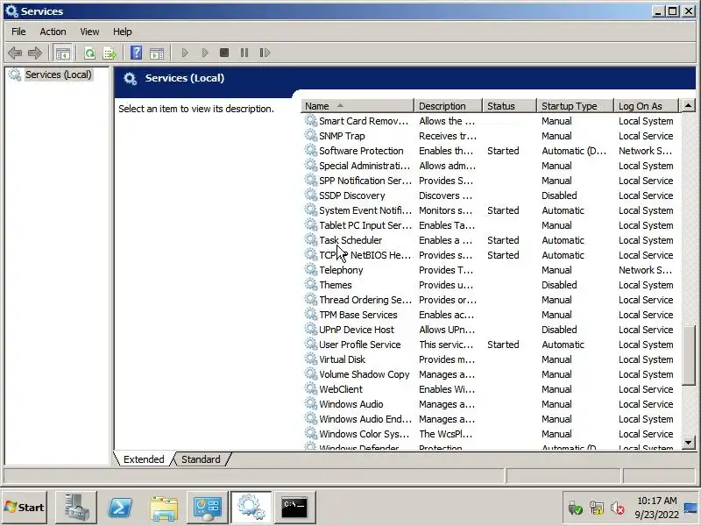Select the Windows Color System row
Screen dimensions: 701x526
pyautogui.click(x=489, y=434)
